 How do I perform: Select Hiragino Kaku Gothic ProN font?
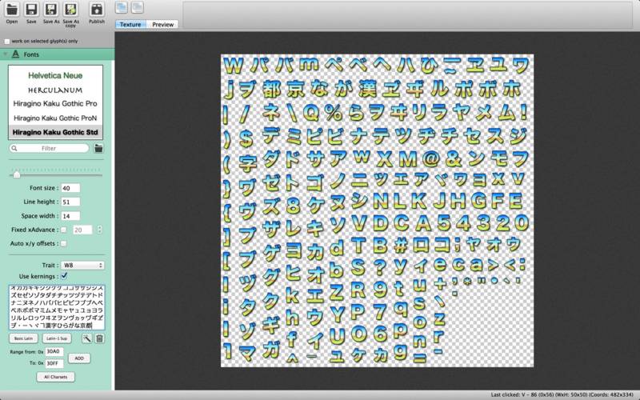coord(55,118)
